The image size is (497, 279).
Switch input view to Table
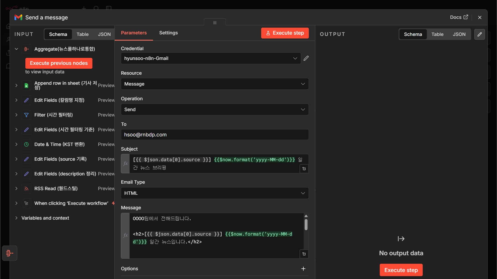pos(83,34)
